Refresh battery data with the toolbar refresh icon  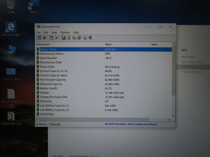coord(68,38)
